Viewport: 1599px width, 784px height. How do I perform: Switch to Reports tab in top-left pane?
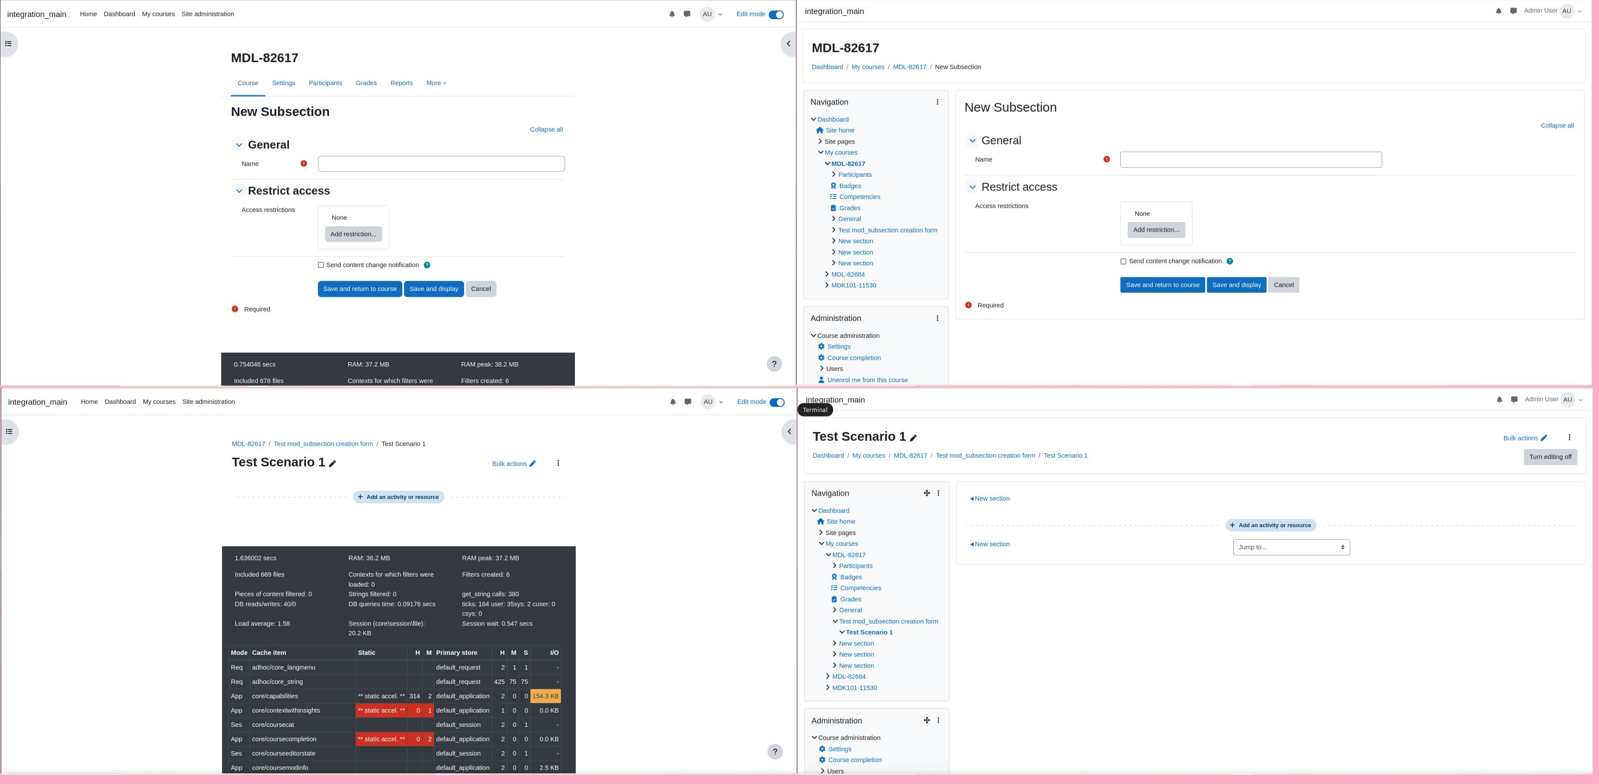click(x=401, y=83)
